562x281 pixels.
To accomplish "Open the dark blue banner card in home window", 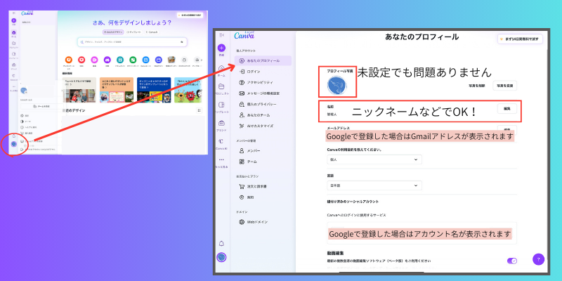I will tap(154, 90).
